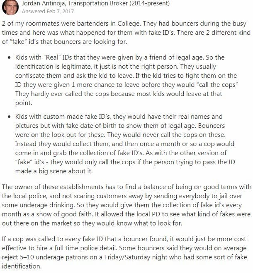Click the paragraph starting 'The owner of these establishments'

tap(126, 205)
